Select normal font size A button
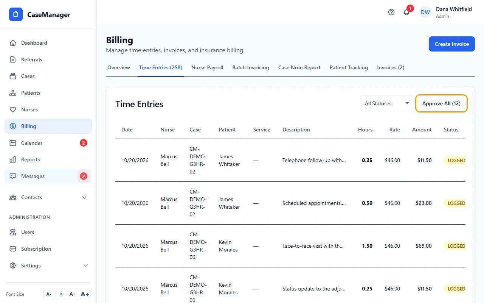The width and height of the screenshot is (484, 303). point(61,294)
